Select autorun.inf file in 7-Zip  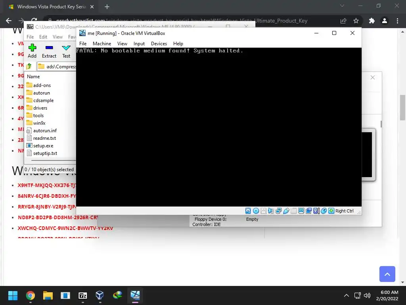(x=42, y=130)
